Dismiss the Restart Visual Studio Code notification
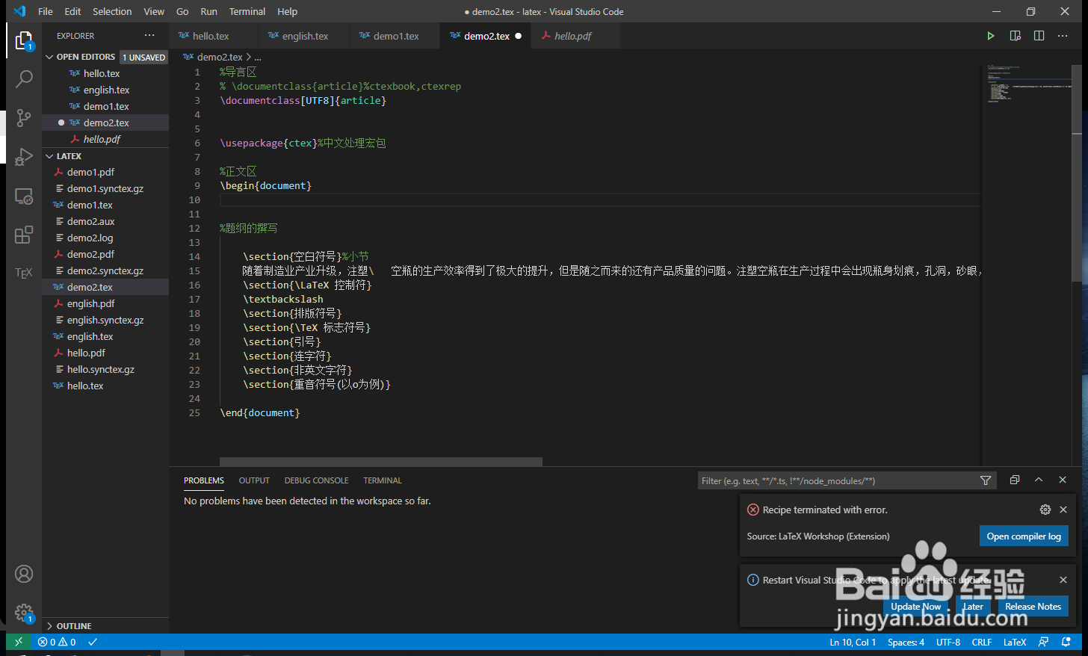This screenshot has height=656, width=1088. click(x=1063, y=580)
